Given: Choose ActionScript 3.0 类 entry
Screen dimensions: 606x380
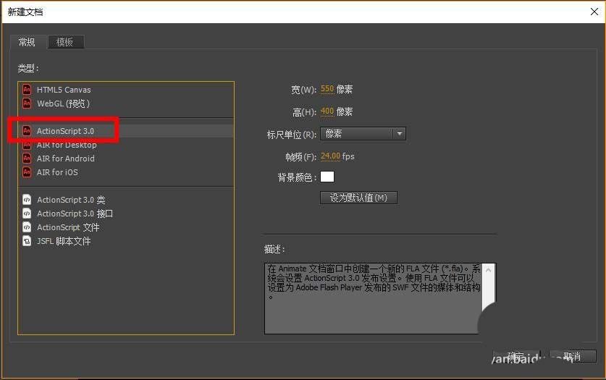Looking at the screenshot, I should [126, 200].
